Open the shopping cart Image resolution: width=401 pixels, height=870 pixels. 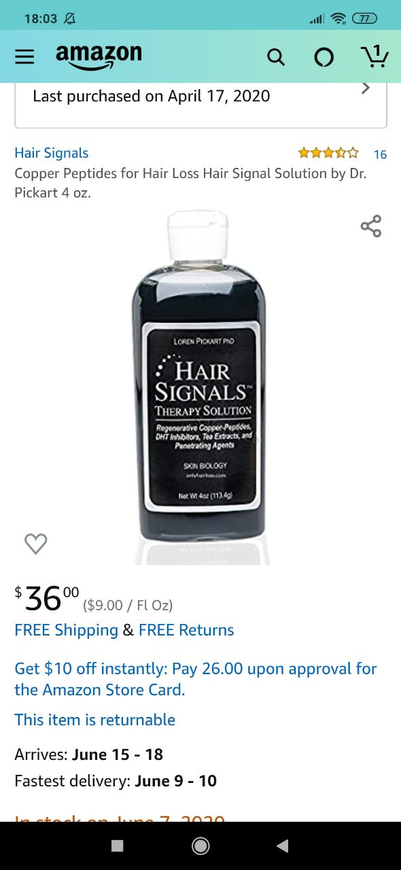coord(374,56)
